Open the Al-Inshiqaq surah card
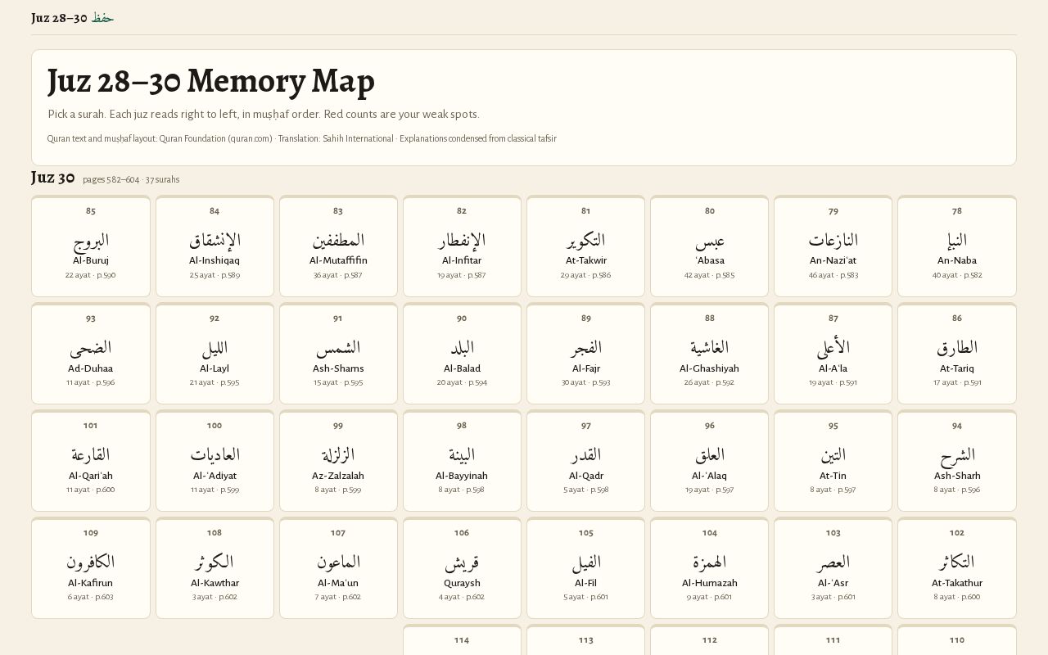 (x=215, y=246)
